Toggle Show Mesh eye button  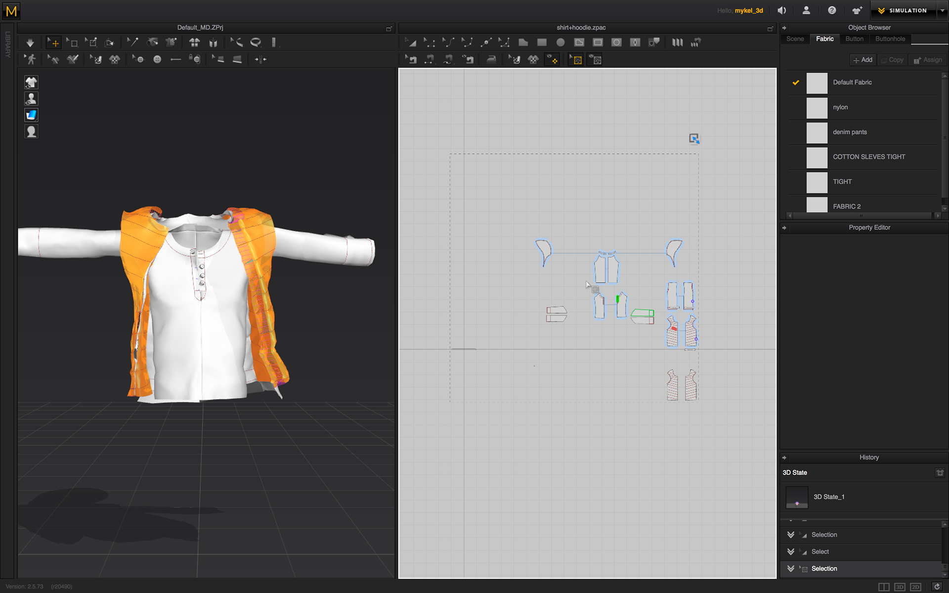(x=595, y=60)
